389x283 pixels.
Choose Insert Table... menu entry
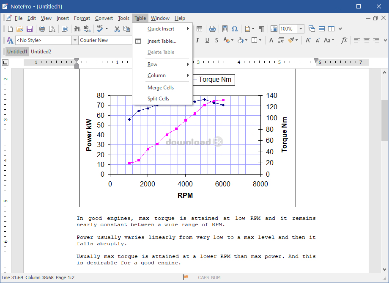(162, 41)
